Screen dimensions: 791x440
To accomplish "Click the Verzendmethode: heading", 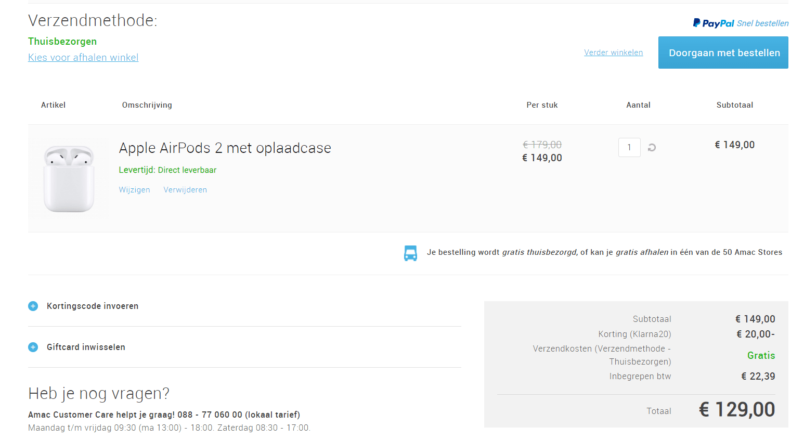I will (93, 20).
